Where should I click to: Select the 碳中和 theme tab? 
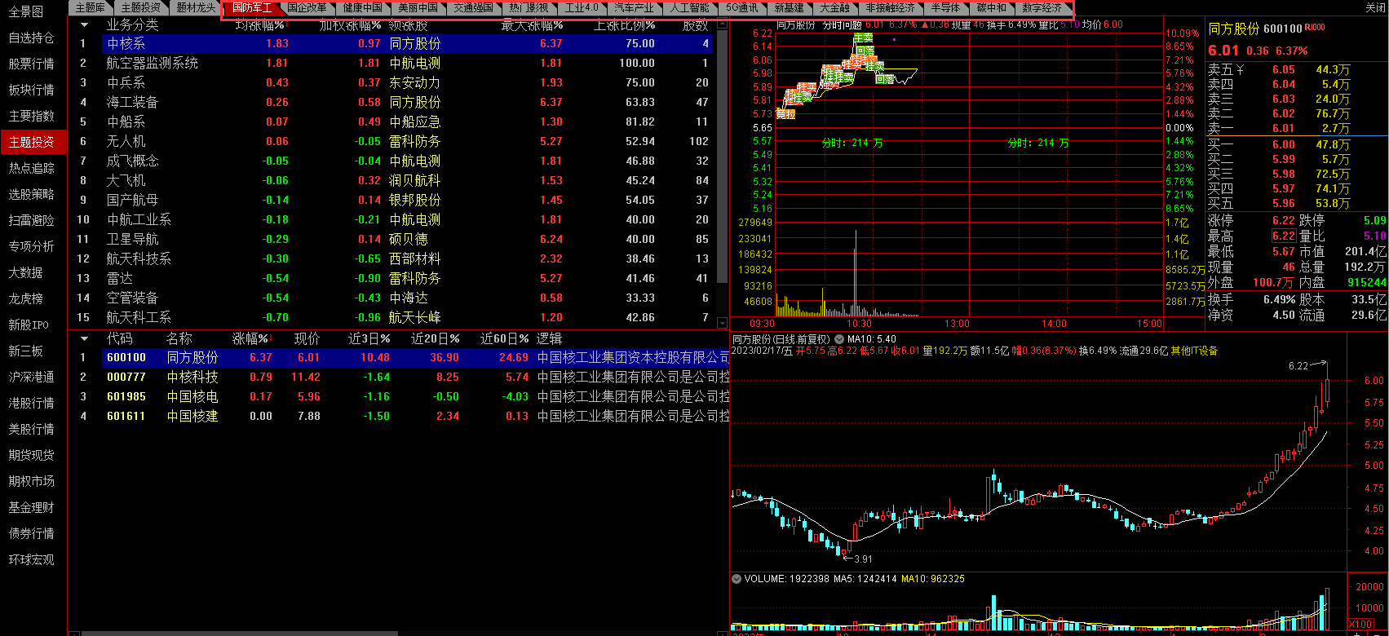click(991, 7)
